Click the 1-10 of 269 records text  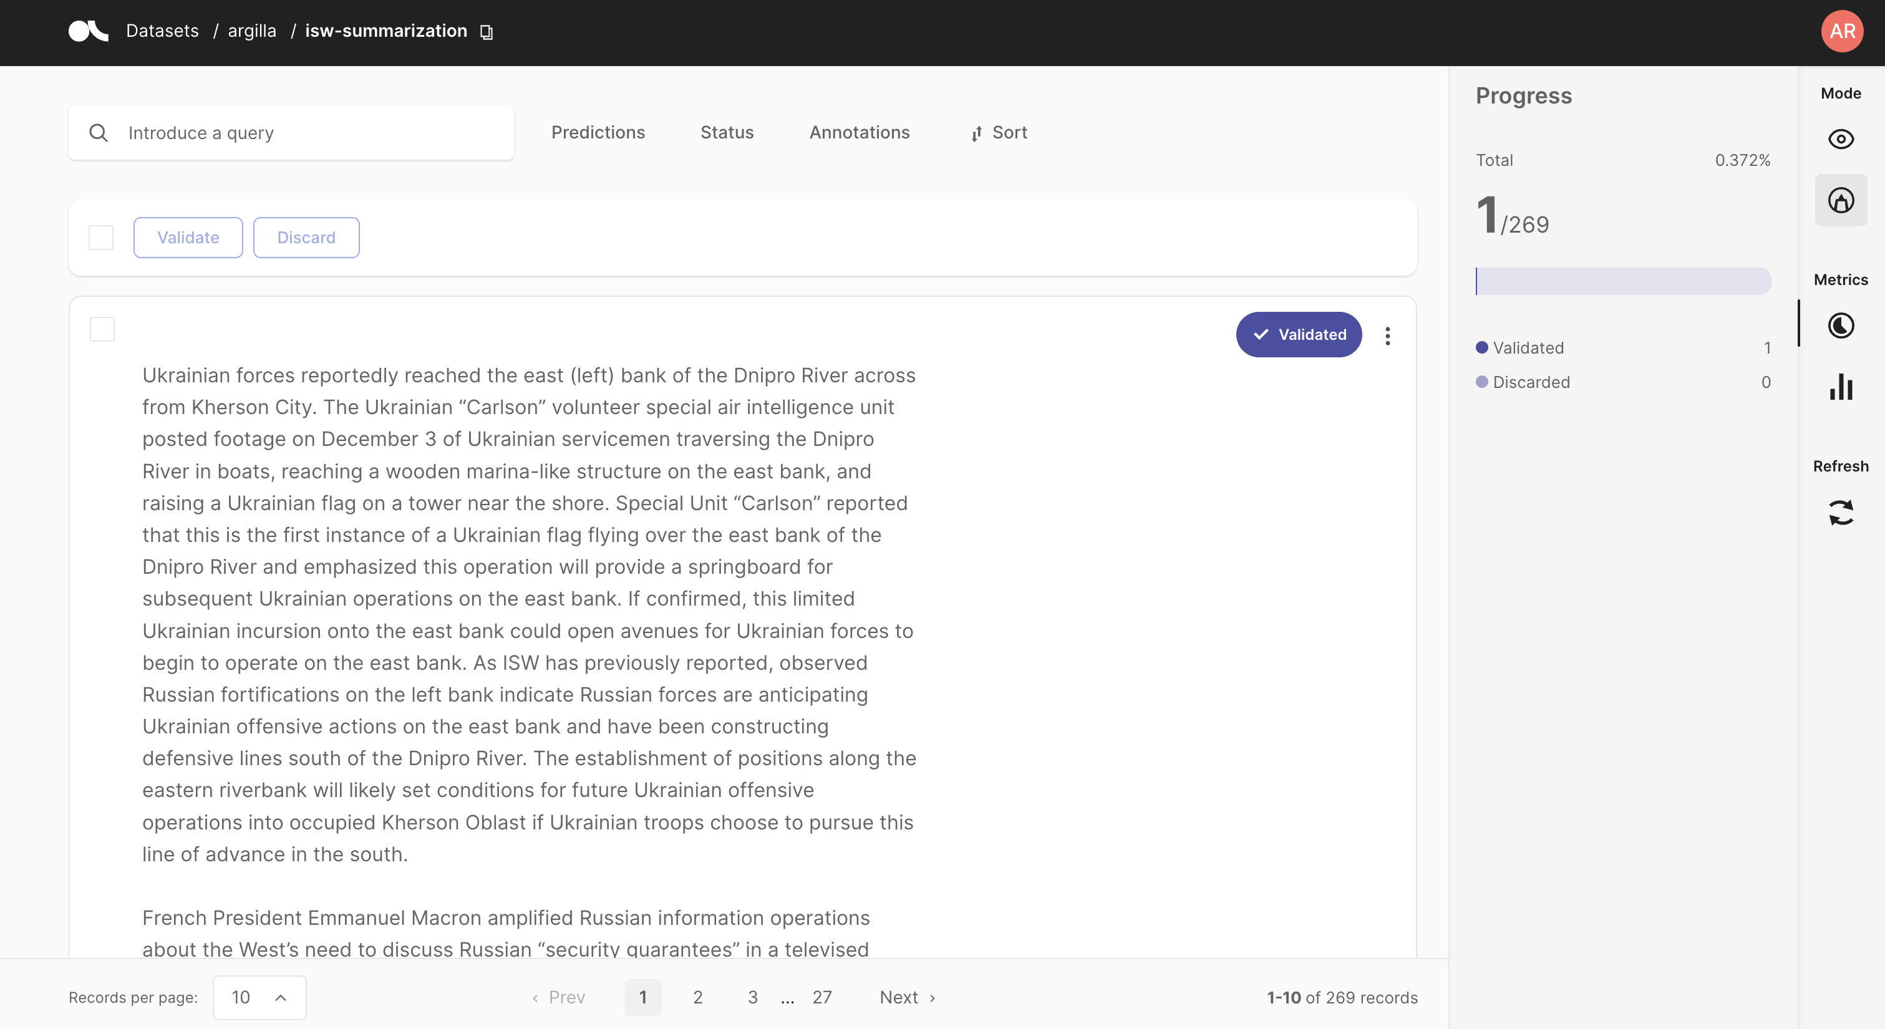[x=1342, y=998]
